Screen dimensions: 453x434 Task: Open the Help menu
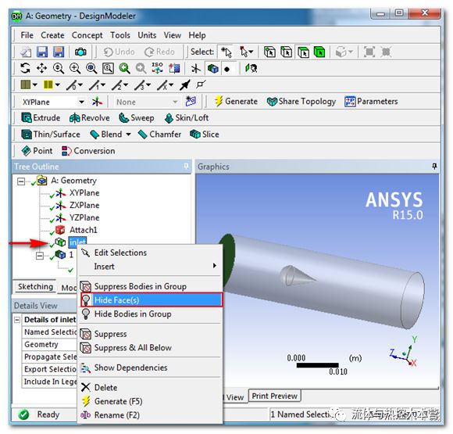point(197,35)
